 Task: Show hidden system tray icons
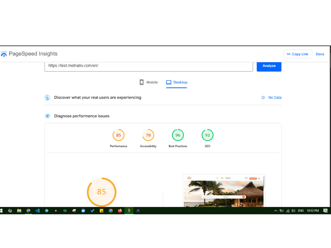click(276, 211)
